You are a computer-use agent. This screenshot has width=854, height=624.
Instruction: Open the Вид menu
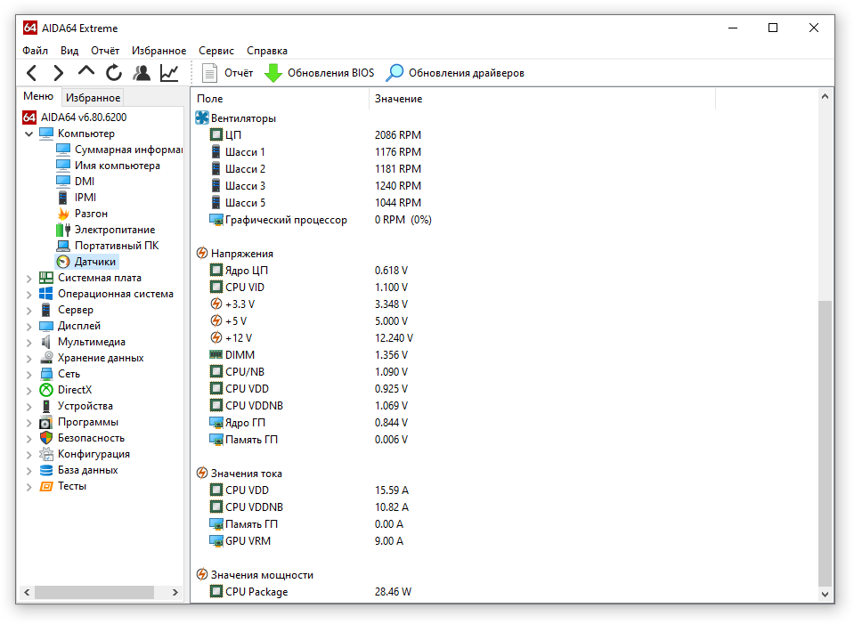[x=69, y=51]
